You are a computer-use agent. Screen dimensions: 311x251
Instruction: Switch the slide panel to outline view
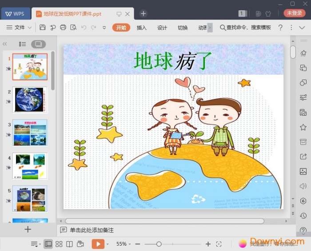click(x=22, y=44)
